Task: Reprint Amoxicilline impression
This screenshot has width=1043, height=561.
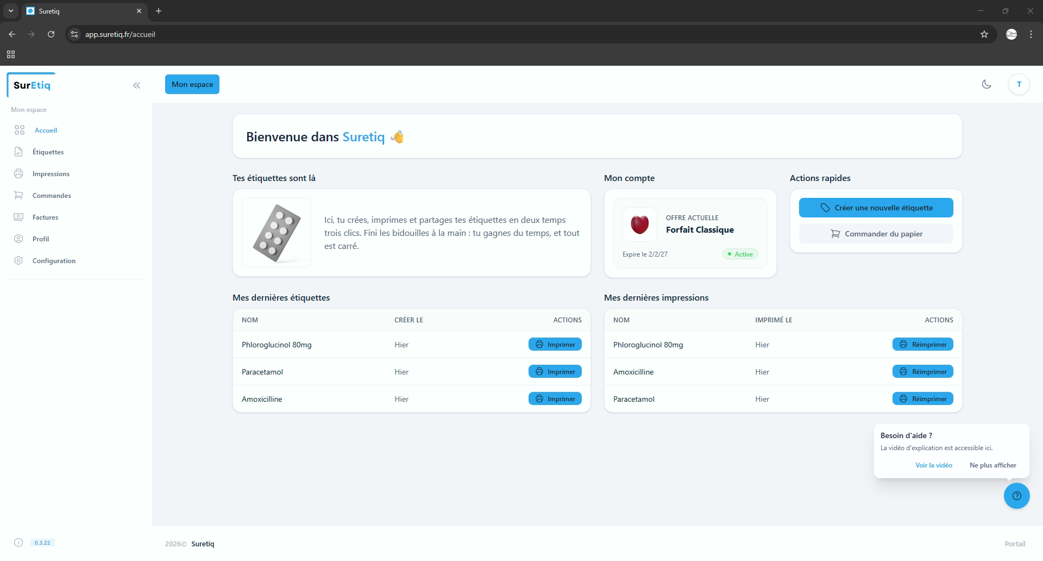Action: pos(922,371)
